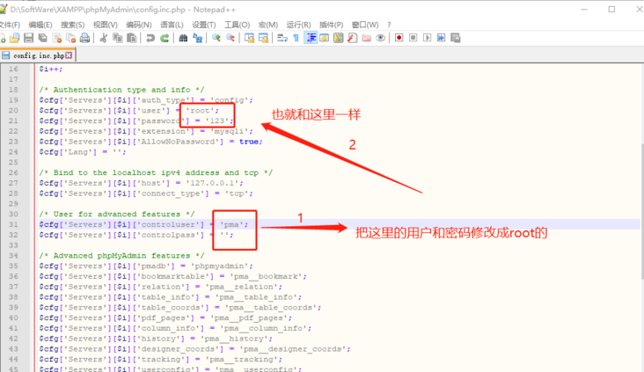644x372 pixels.
Task: Open the 视图(V) menu
Action: pos(106,25)
